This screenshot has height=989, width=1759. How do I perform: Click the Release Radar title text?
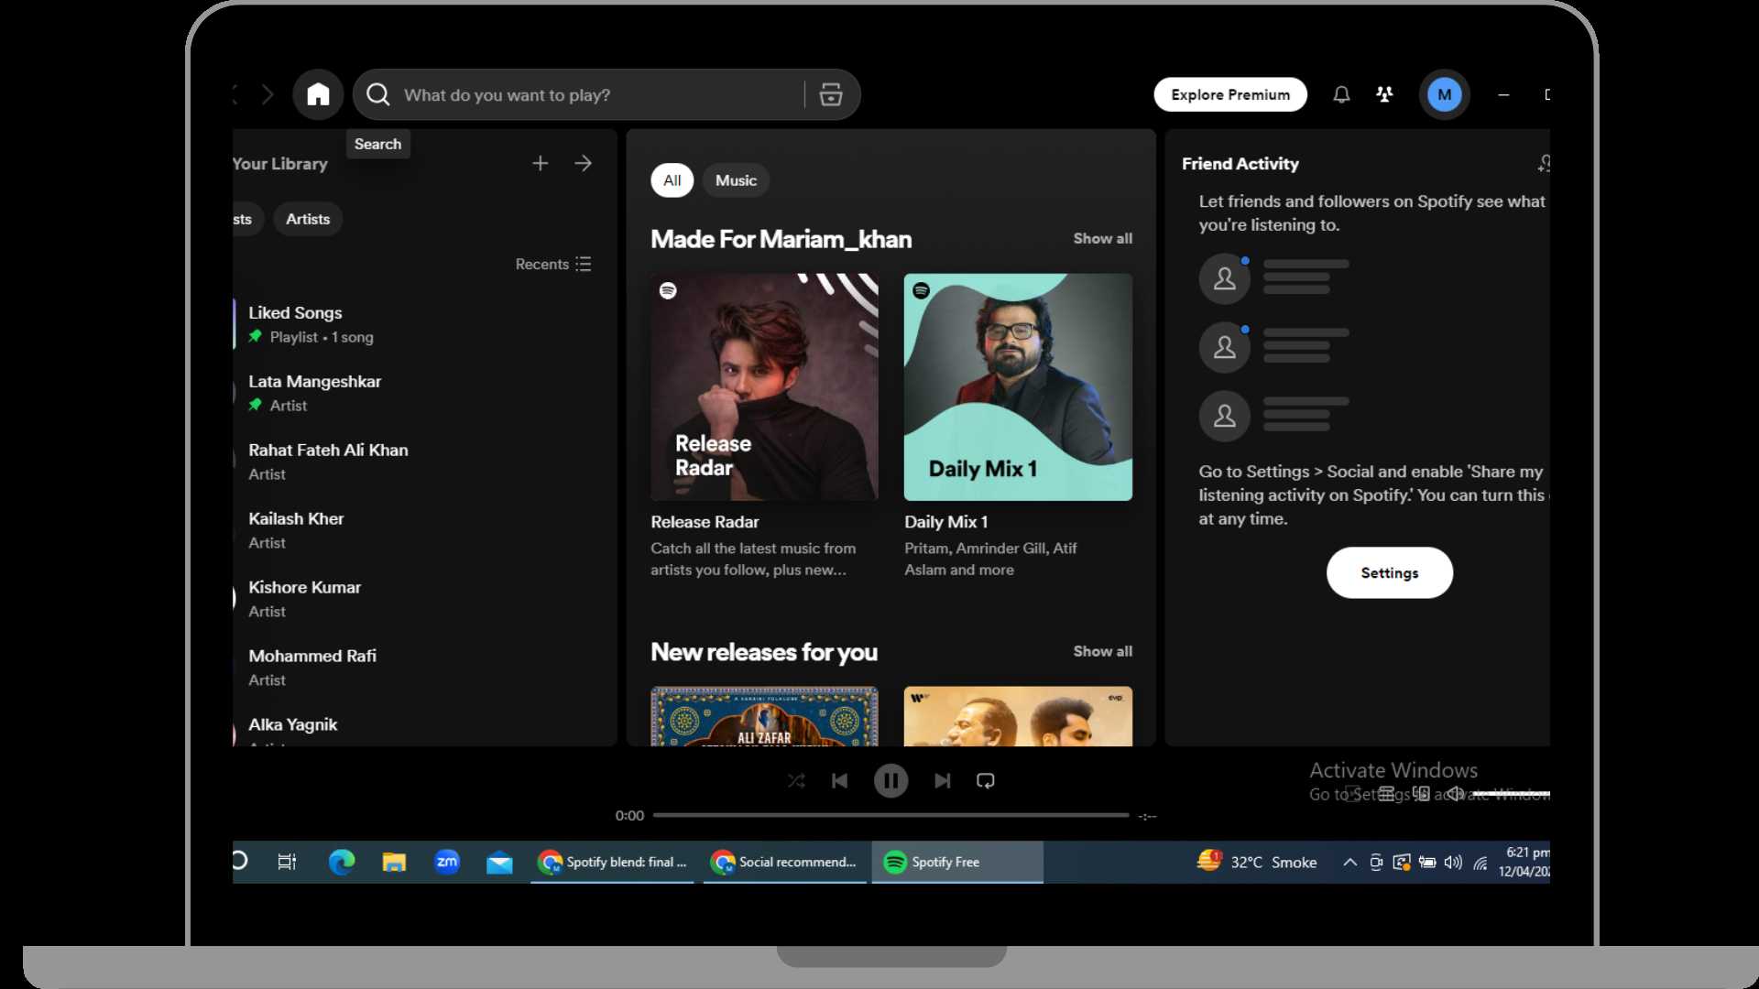(x=705, y=522)
